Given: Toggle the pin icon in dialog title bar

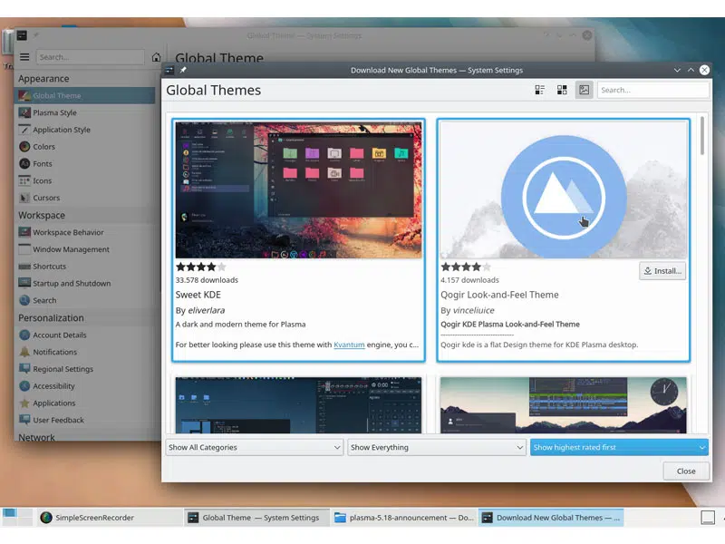Looking at the screenshot, I should 183,70.
